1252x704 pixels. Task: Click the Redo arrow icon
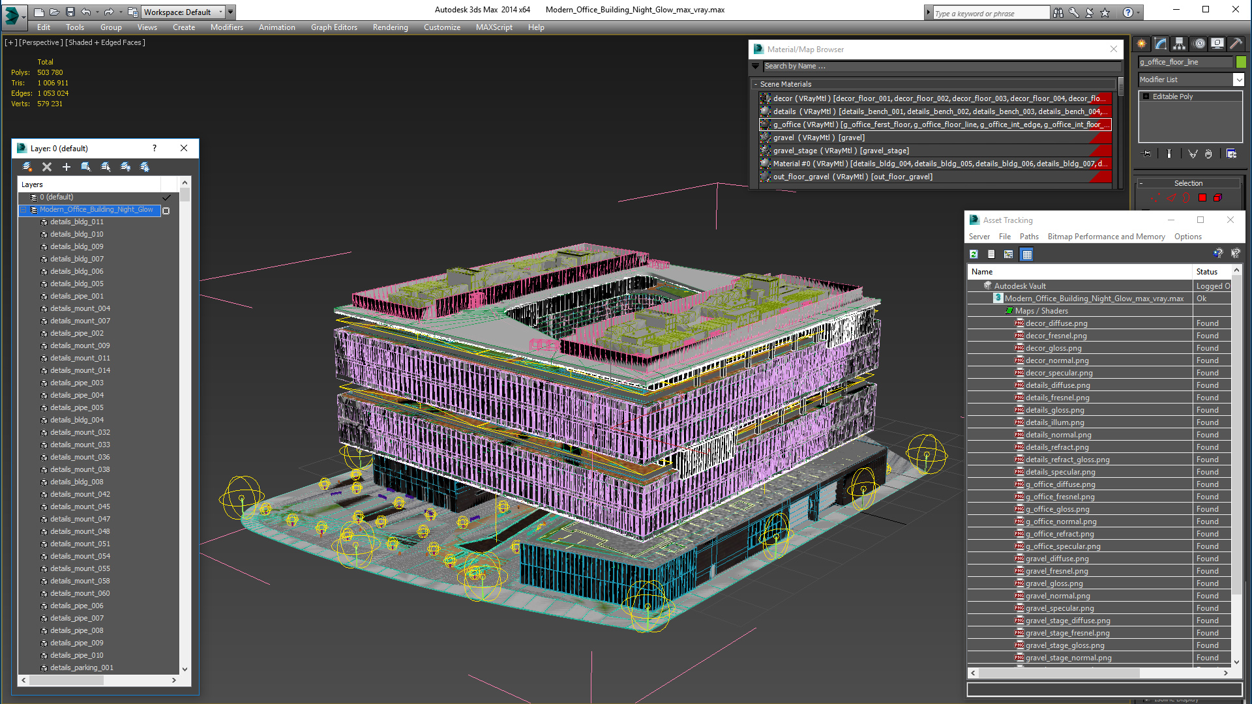click(x=109, y=12)
